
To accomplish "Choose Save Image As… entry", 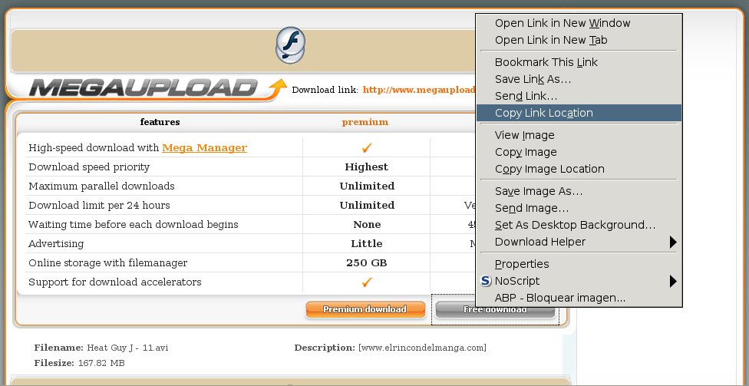I will click(579, 191).
